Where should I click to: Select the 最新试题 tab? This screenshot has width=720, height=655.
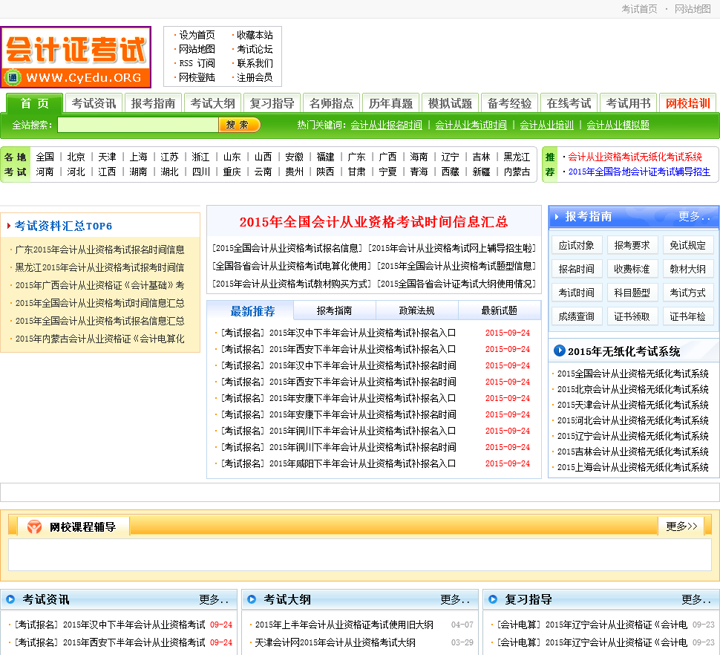pos(499,310)
